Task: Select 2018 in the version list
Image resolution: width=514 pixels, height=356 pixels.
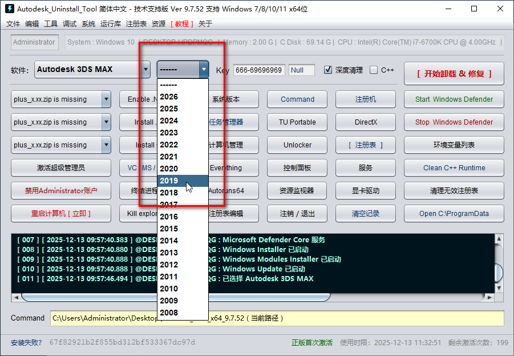Action: click(183, 193)
